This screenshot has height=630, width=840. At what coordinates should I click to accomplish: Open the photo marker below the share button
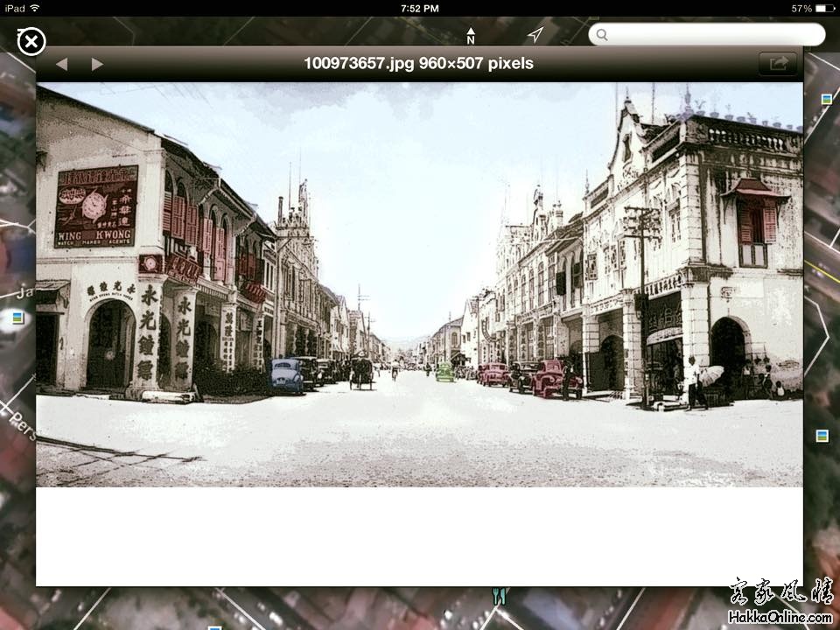(x=826, y=99)
